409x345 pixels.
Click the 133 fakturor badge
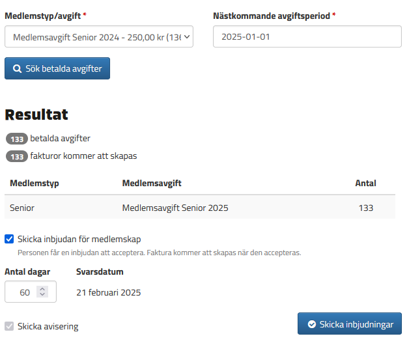(17, 156)
